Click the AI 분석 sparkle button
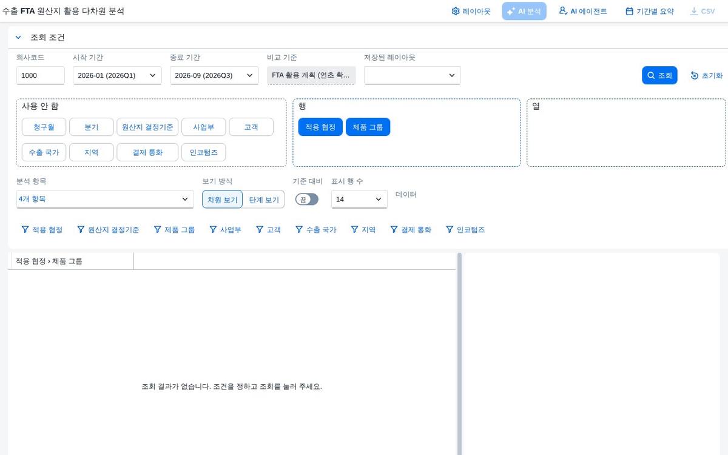The width and height of the screenshot is (728, 455). point(524,11)
